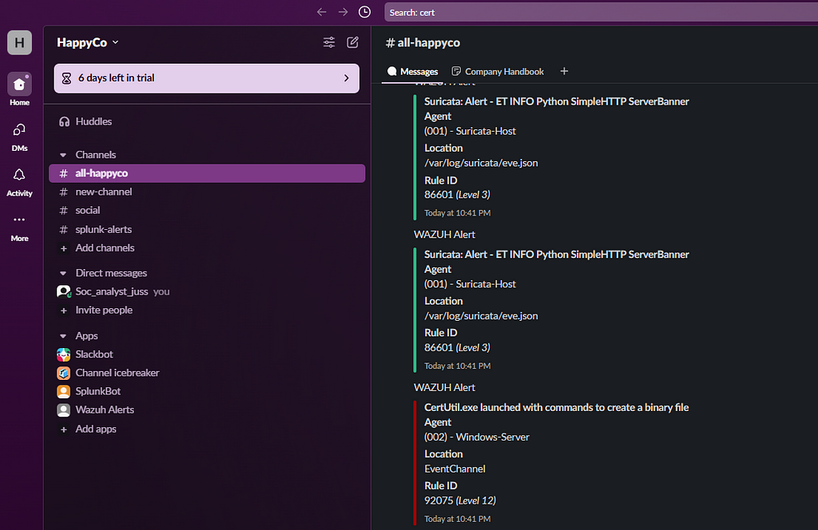Open the HappyCo workspace switcher avatar
This screenshot has height=530, width=818.
tap(19, 42)
